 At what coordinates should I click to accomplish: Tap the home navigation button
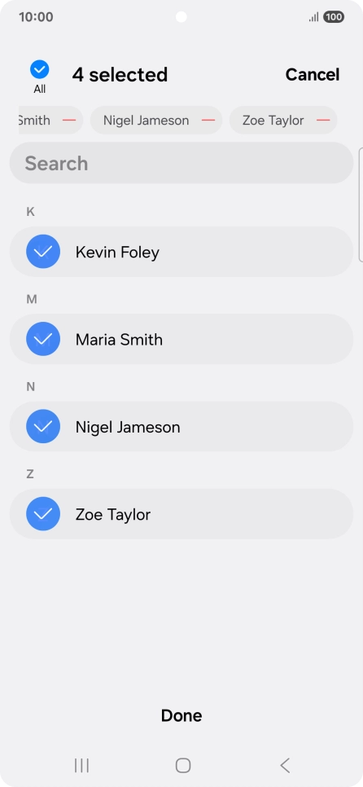coord(183,766)
